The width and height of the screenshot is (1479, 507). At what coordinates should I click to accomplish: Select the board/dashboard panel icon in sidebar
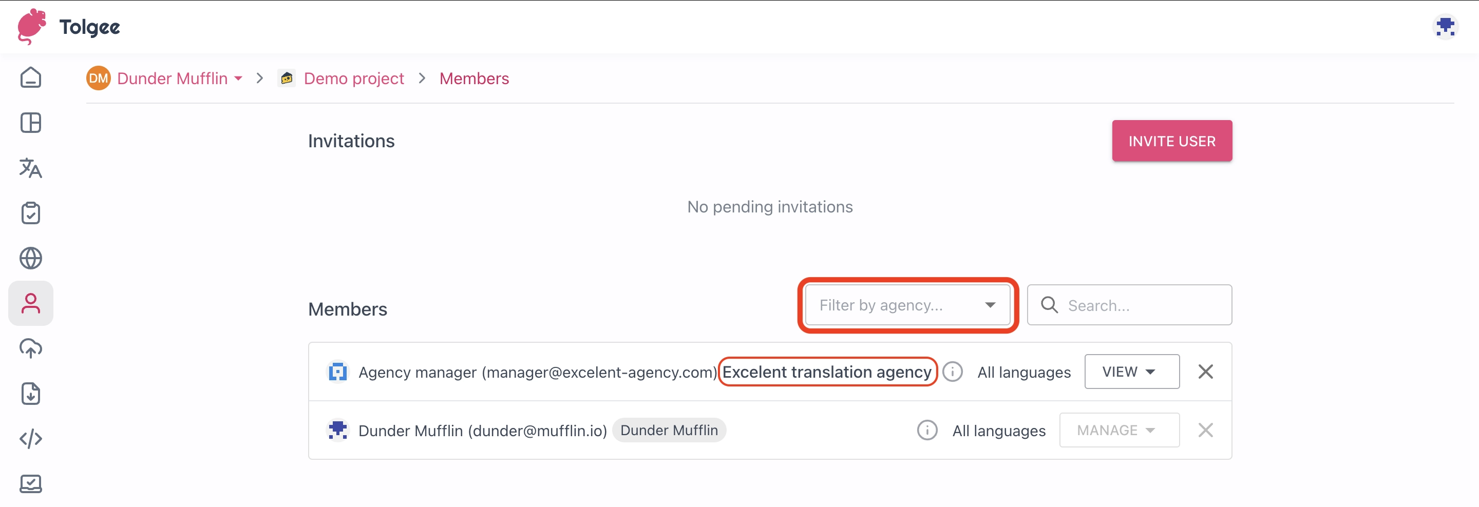pos(30,123)
